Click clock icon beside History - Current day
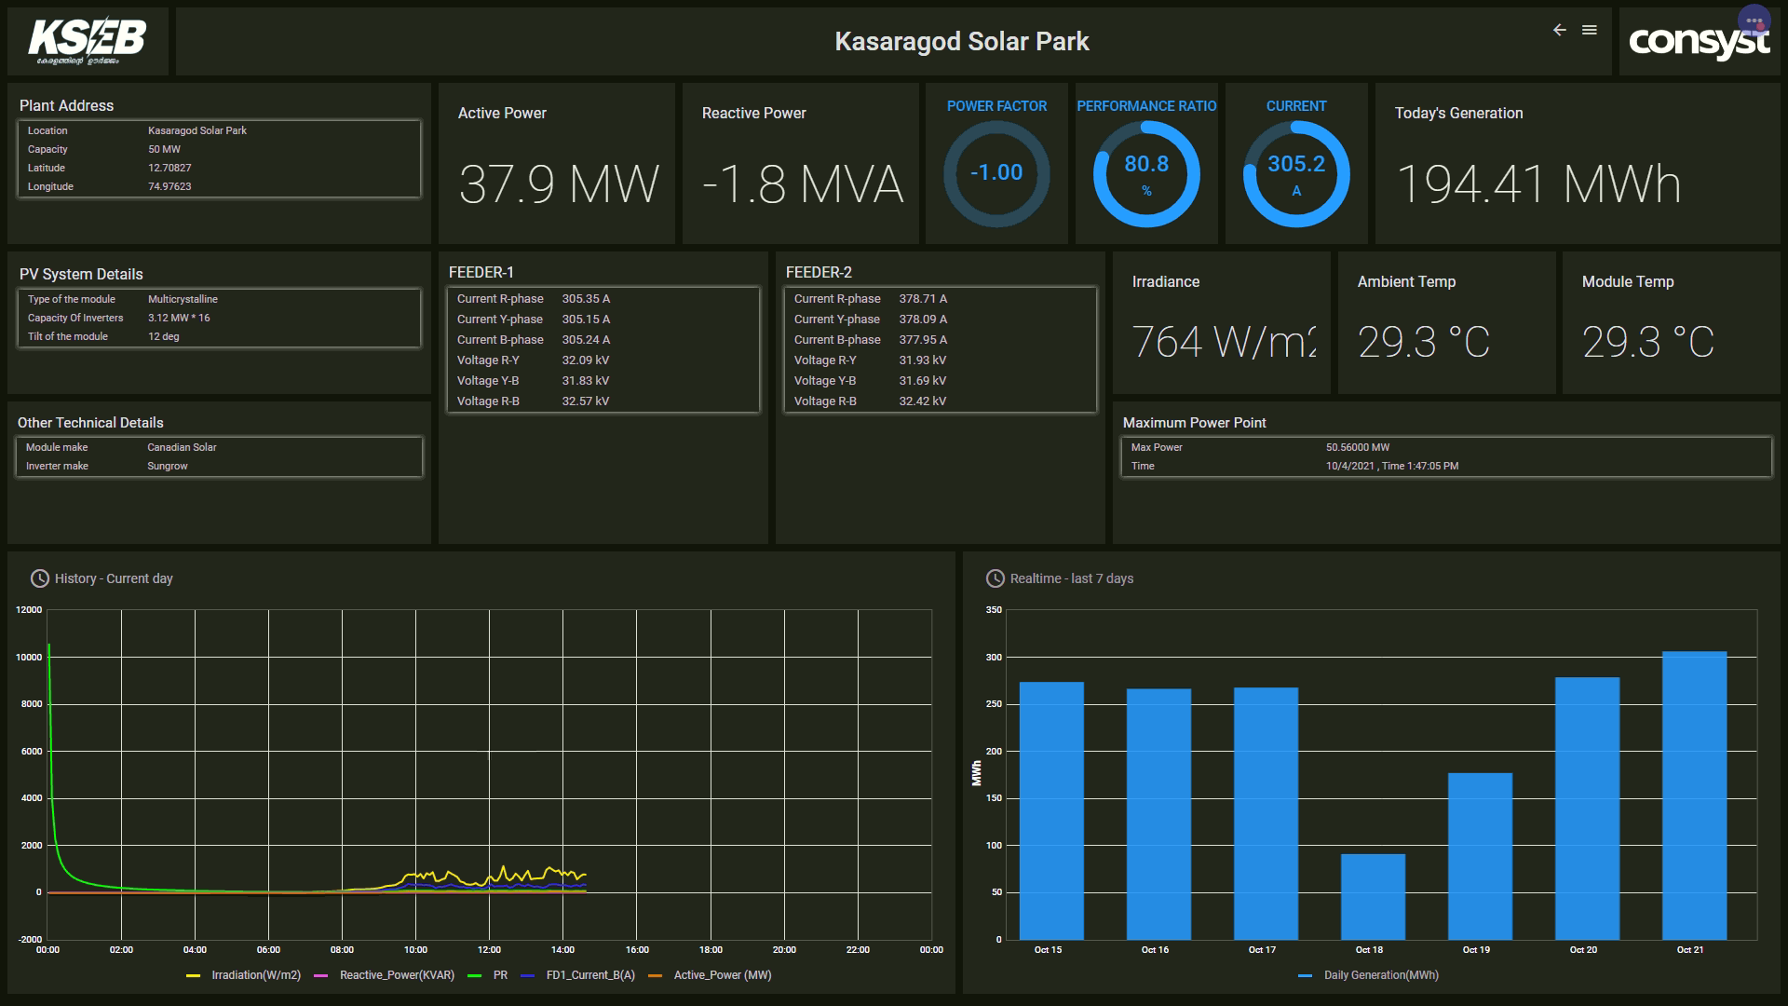This screenshot has width=1788, height=1006. point(39,578)
